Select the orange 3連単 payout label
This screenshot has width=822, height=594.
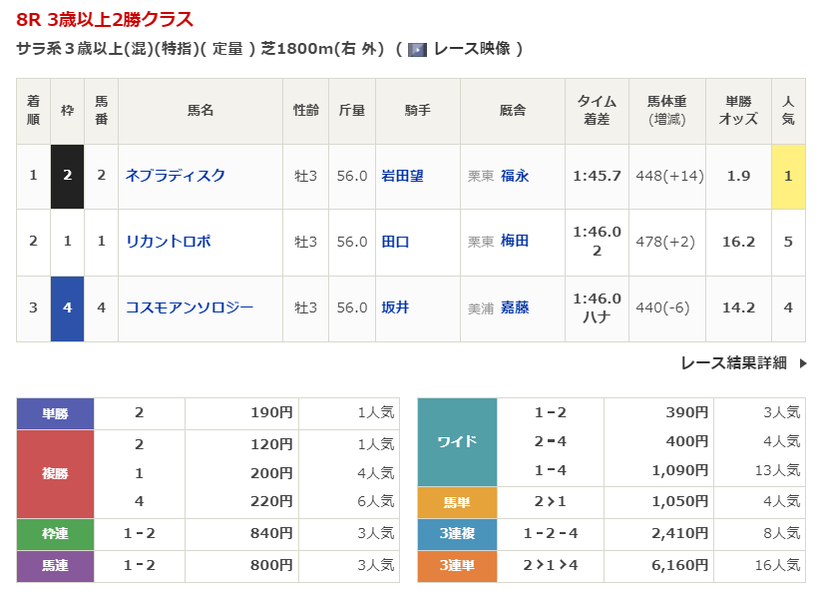456,566
